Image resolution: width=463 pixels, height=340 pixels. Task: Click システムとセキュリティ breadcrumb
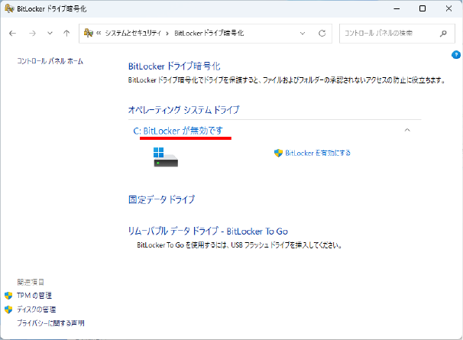point(133,33)
